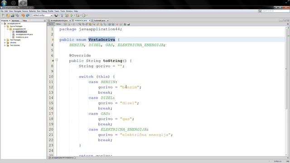Open the File menu
The width and height of the screenshot is (290, 163).
(x=2, y=11)
